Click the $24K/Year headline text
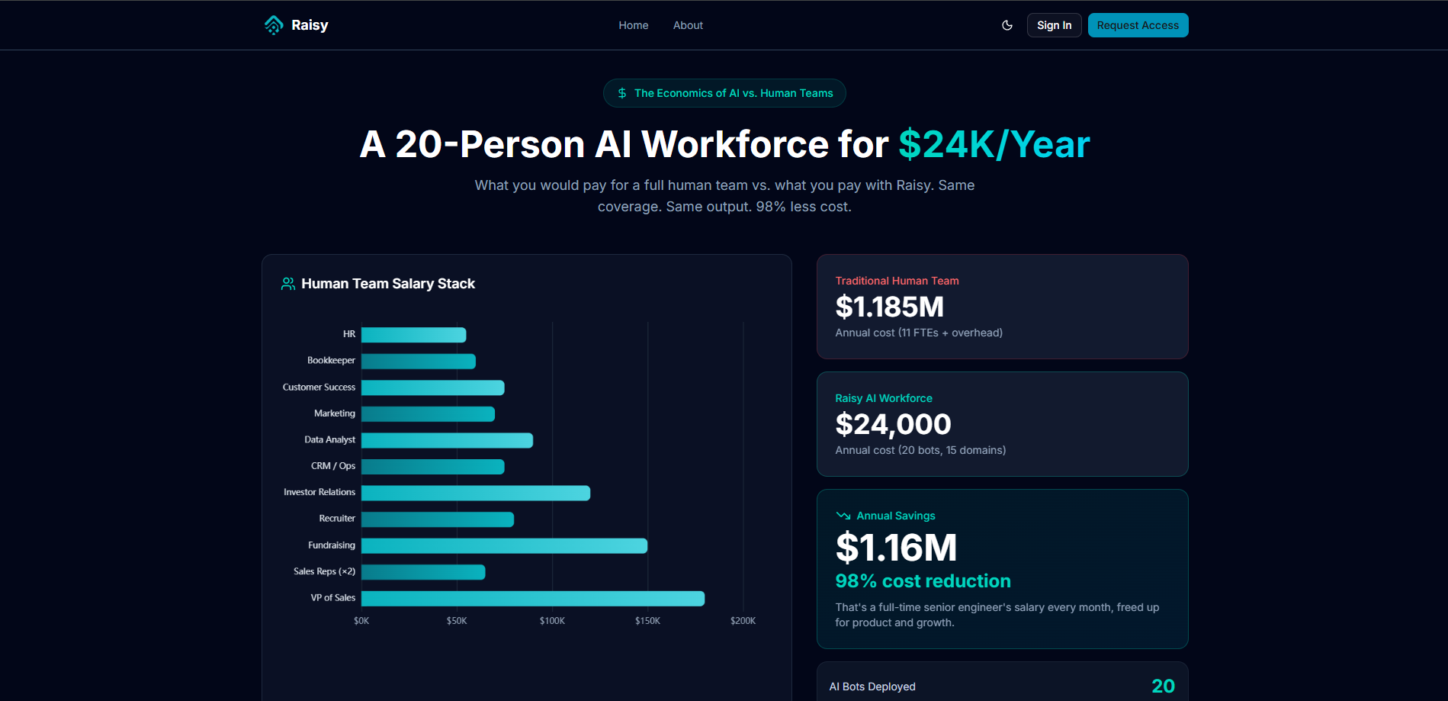Screen dimensions: 1448x701 (x=994, y=144)
